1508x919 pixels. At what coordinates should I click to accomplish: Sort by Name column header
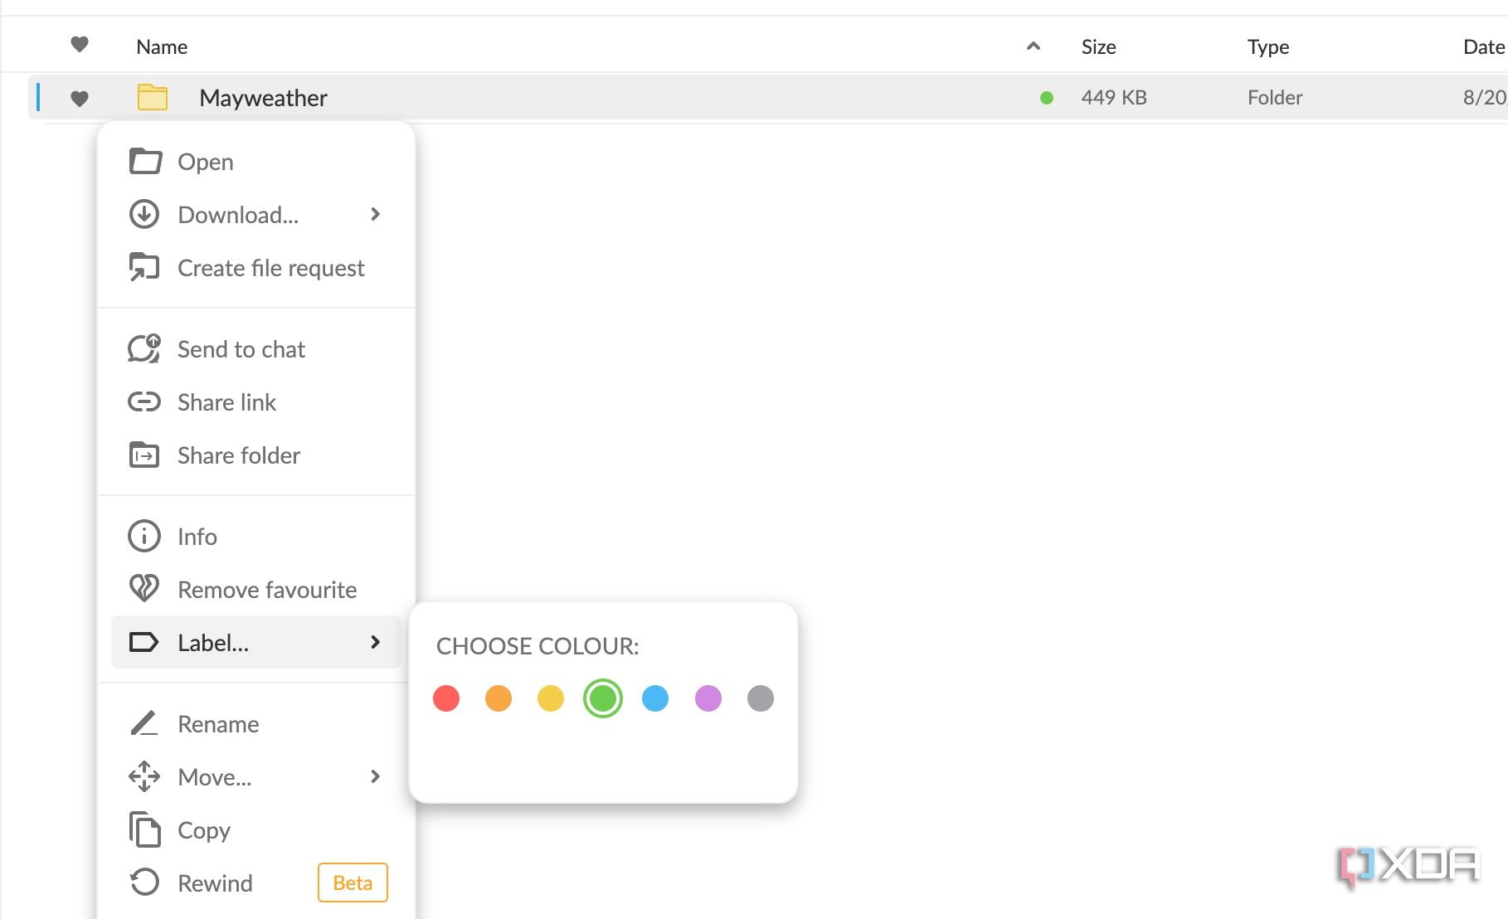(x=162, y=46)
